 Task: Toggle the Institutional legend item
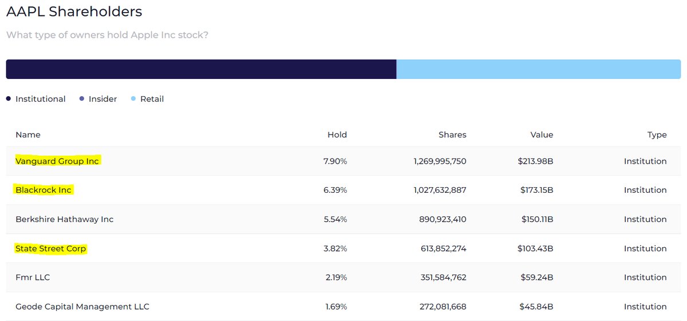(x=36, y=99)
